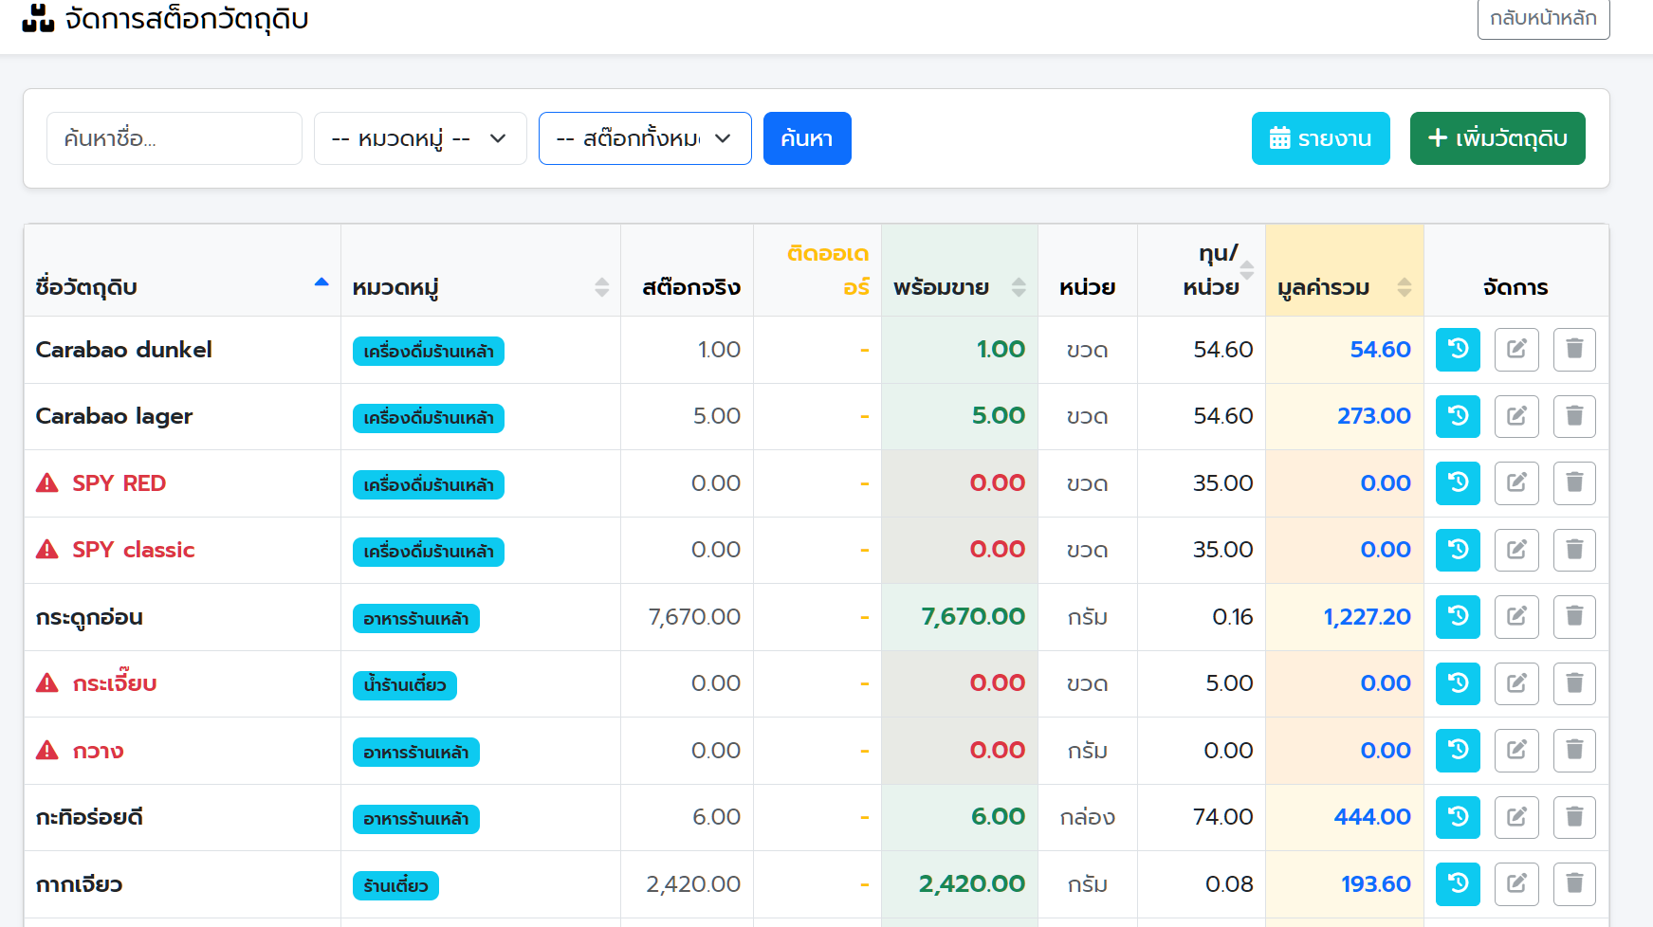Click total value 193.60
This screenshot has height=927, width=1653.
click(x=1376, y=884)
